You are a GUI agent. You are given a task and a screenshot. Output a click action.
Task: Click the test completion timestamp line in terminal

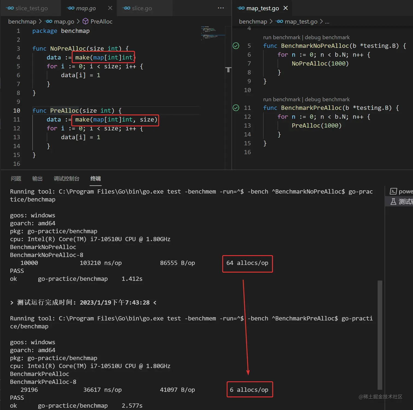point(83,302)
